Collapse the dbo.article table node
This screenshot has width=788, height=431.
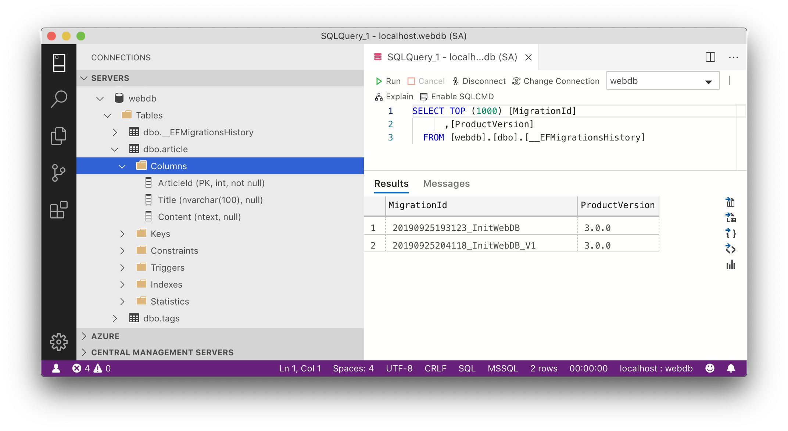115,149
